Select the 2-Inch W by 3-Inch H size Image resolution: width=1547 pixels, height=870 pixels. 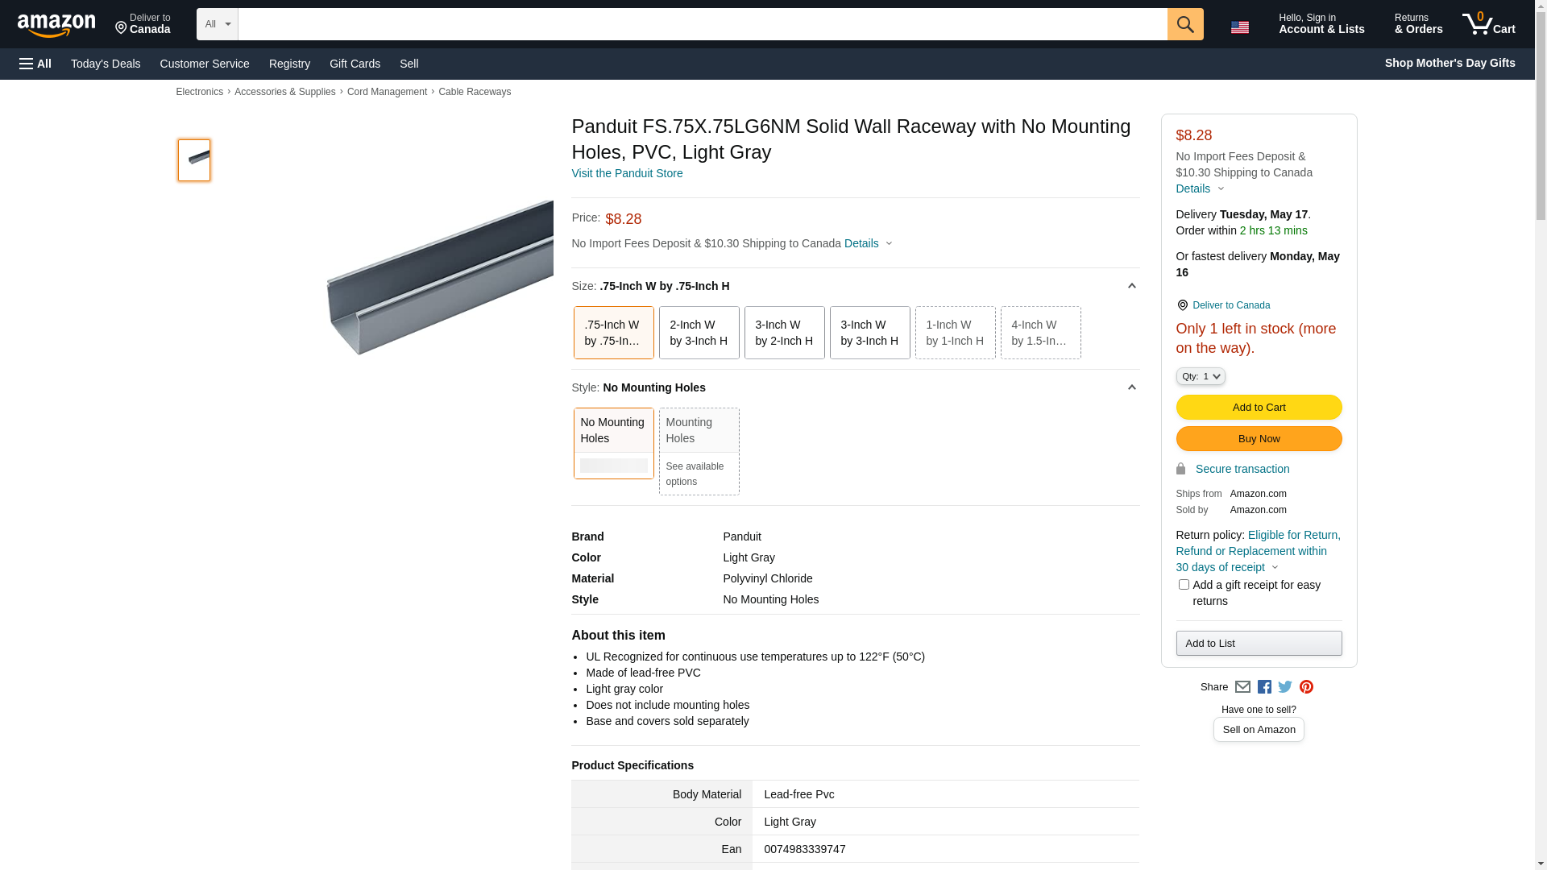point(699,333)
